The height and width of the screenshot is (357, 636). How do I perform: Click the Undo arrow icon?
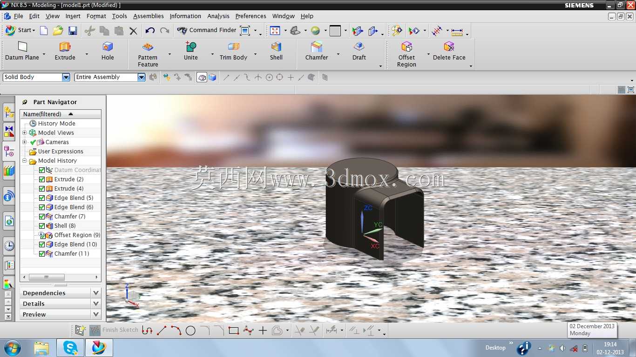[150, 31]
